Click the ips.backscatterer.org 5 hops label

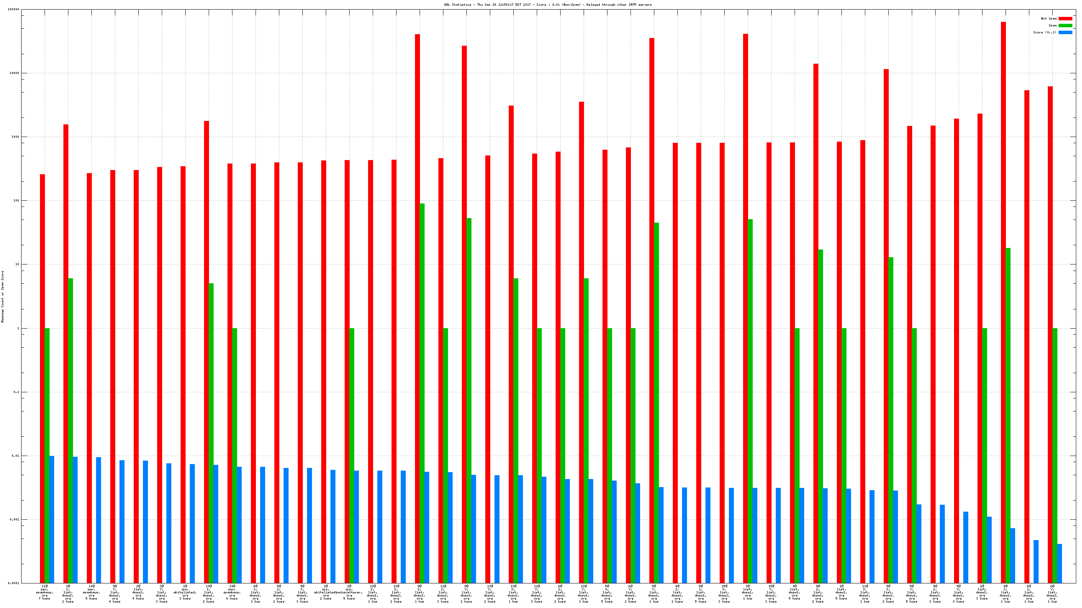(x=350, y=592)
